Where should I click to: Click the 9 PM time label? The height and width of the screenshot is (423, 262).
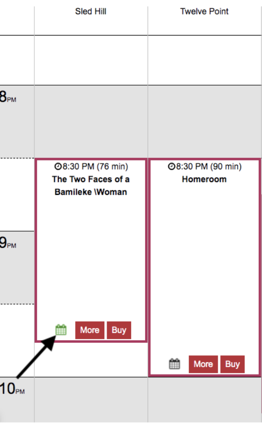(x=8, y=243)
